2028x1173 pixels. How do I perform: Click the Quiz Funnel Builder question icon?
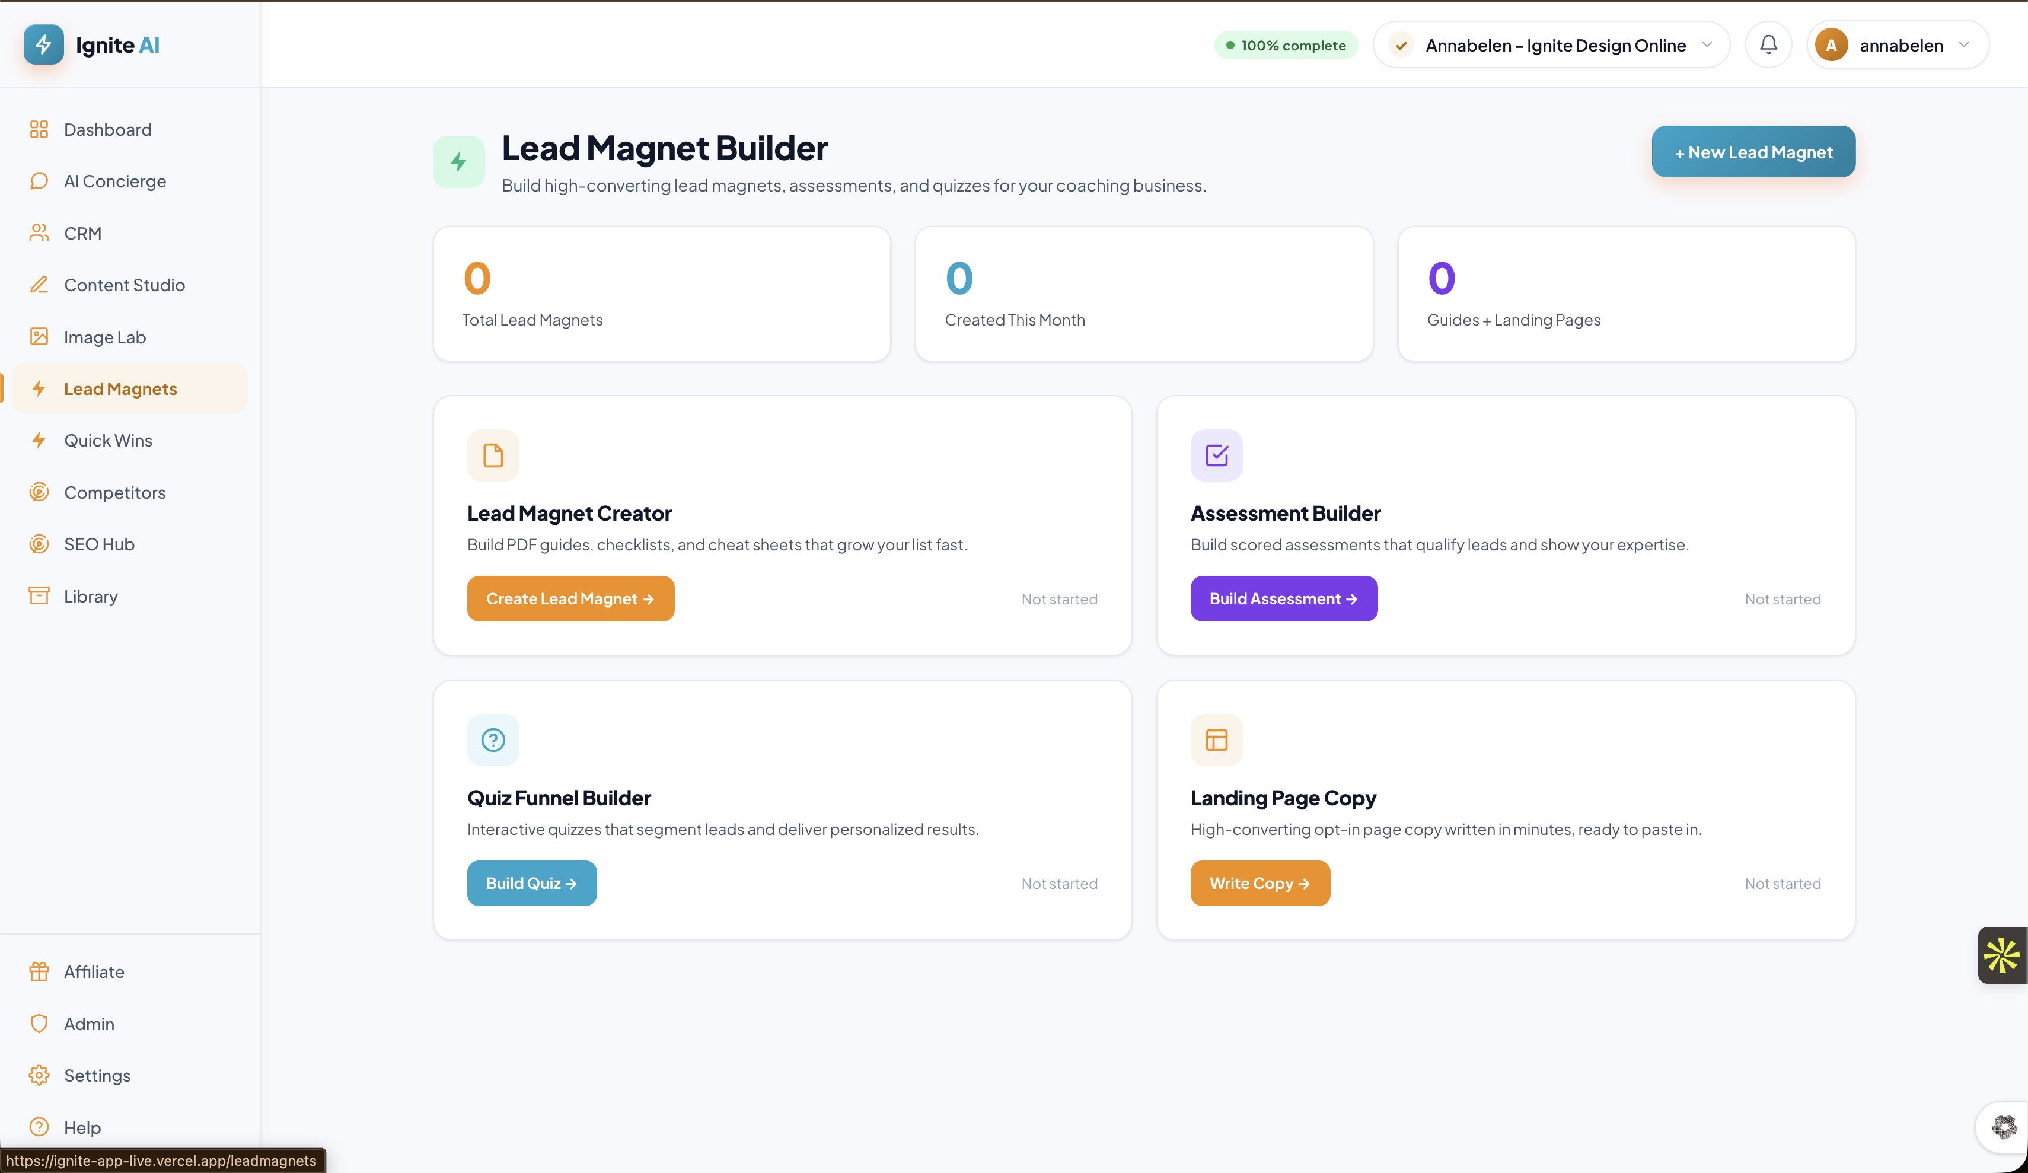(x=493, y=740)
